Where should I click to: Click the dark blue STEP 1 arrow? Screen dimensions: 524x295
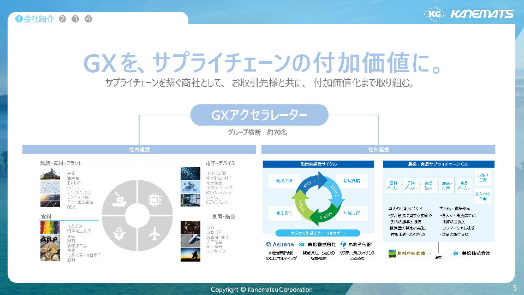309,185
